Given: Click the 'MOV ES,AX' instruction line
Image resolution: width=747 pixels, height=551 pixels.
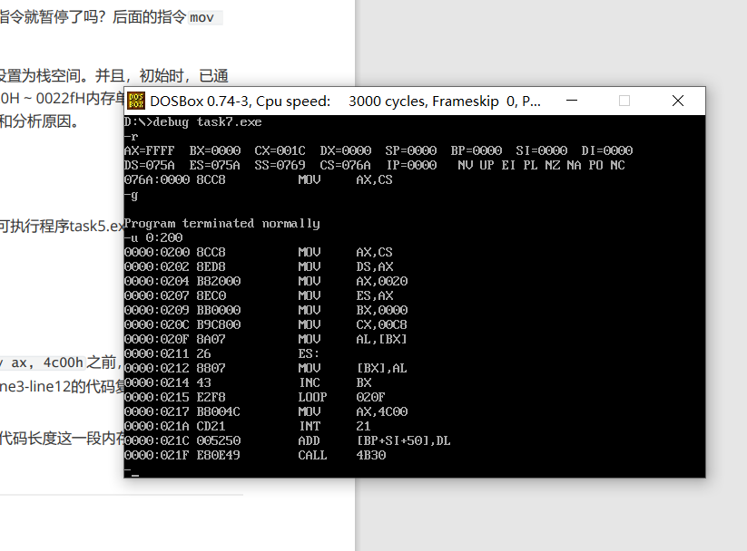Looking at the screenshot, I should [x=259, y=296].
